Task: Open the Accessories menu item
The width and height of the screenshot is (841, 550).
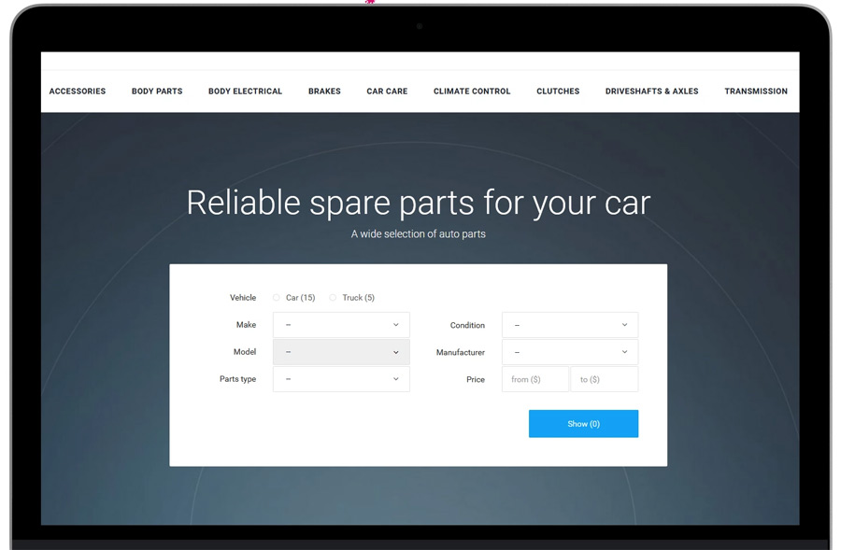Action: point(78,92)
